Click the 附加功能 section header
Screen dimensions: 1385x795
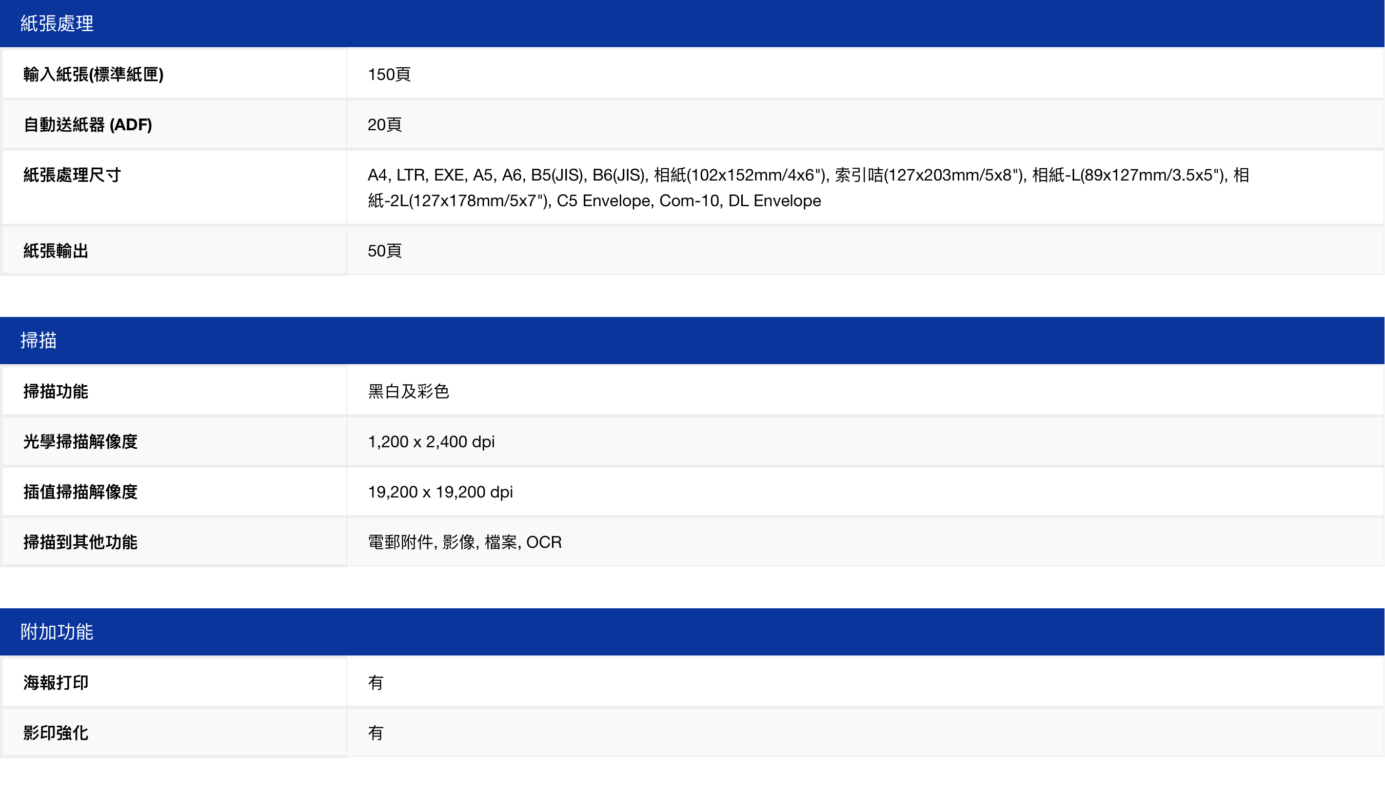pos(57,632)
